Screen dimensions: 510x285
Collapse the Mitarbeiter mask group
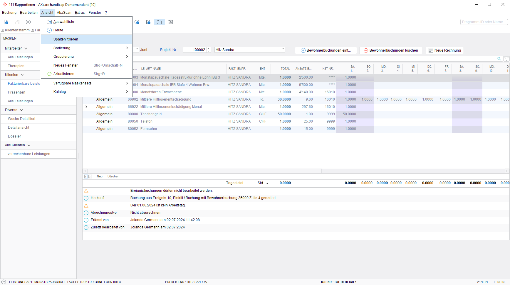[x=26, y=48]
